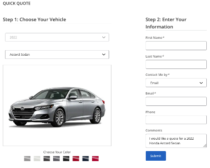Click the 'Choose Your Color' label

[57, 152]
